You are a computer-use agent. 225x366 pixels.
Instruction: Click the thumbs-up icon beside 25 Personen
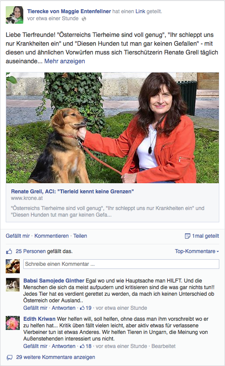click(x=9, y=251)
